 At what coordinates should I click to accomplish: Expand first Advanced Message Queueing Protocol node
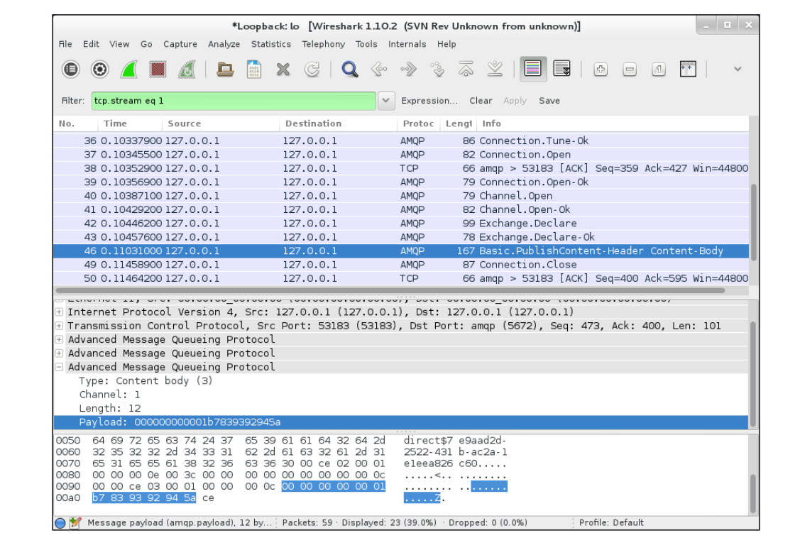pos(59,339)
